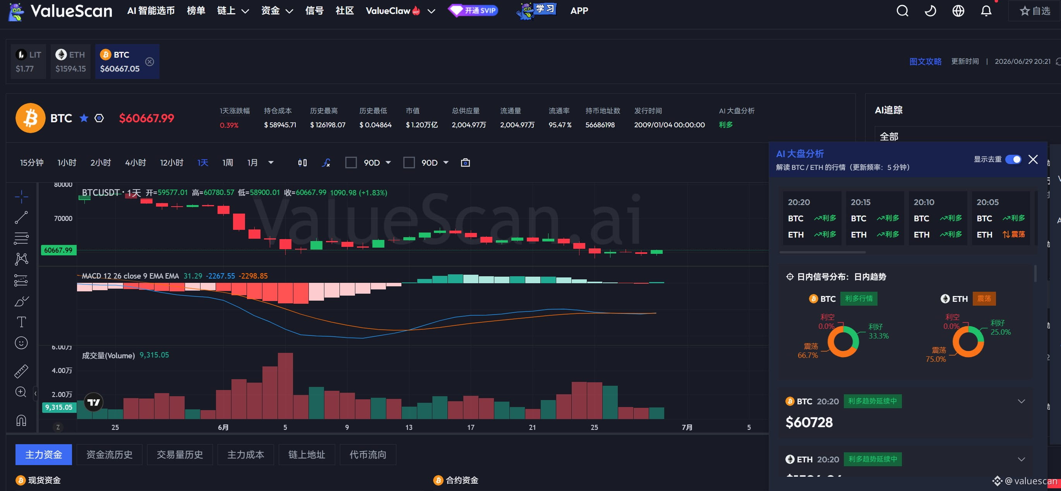This screenshot has height=491, width=1061.
Task: Switch to the LIT coin tab
Action: click(28, 61)
